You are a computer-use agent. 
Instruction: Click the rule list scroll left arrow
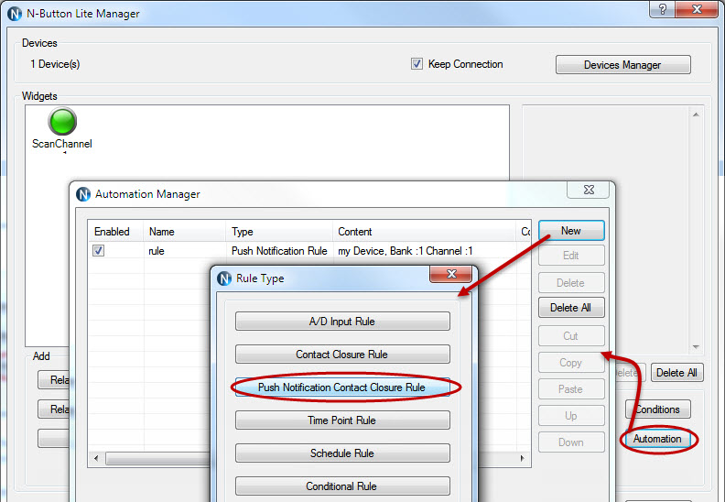pos(96,458)
